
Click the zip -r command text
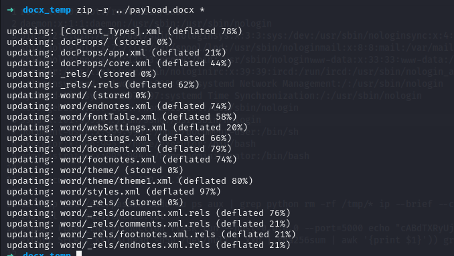pos(92,10)
